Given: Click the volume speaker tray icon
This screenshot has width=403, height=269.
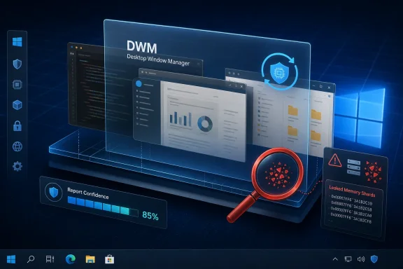Looking at the screenshot, I should coord(361,259).
